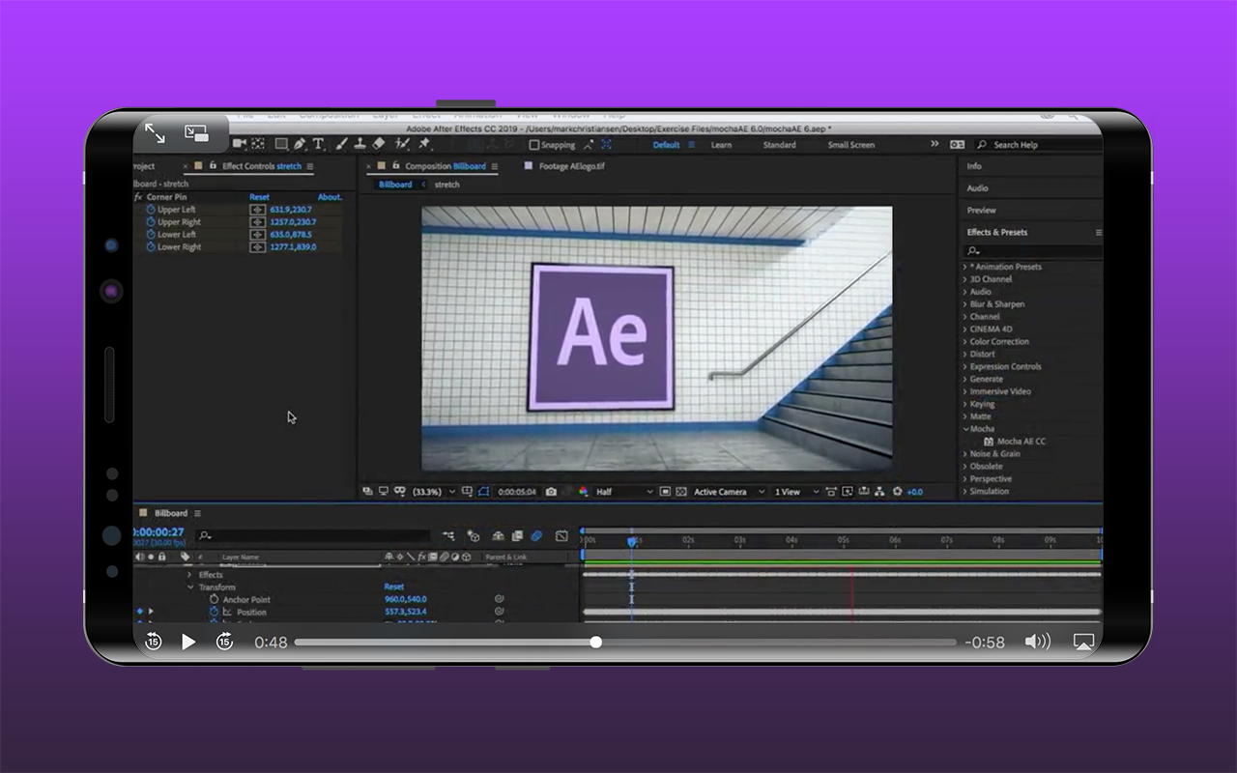Toggle the Position property stopwatch

(x=215, y=612)
